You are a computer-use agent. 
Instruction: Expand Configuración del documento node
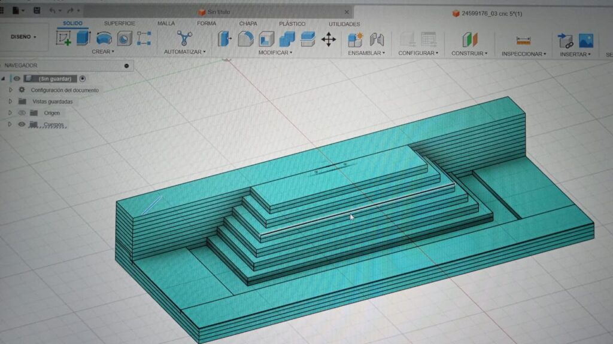coord(10,90)
